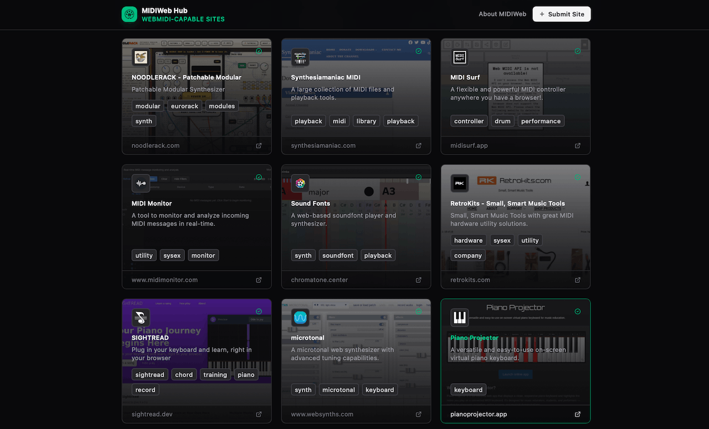Open www.midimonitor.com external link icon
This screenshot has height=429, width=709.
259,280
